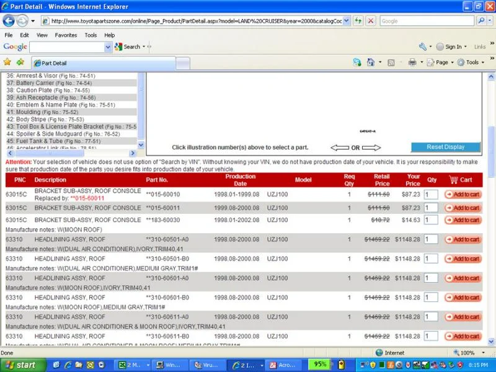Click the browser Back arrow button
Screen dimensions: 496x372
click(x=9, y=21)
